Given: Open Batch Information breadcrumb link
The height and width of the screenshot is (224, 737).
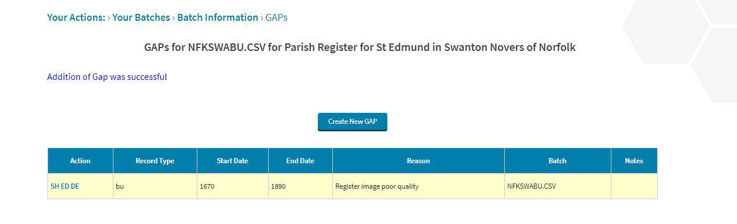Looking at the screenshot, I should click(218, 17).
